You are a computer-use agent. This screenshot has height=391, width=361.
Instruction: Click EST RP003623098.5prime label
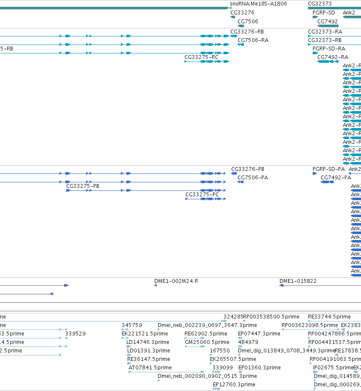310,325
